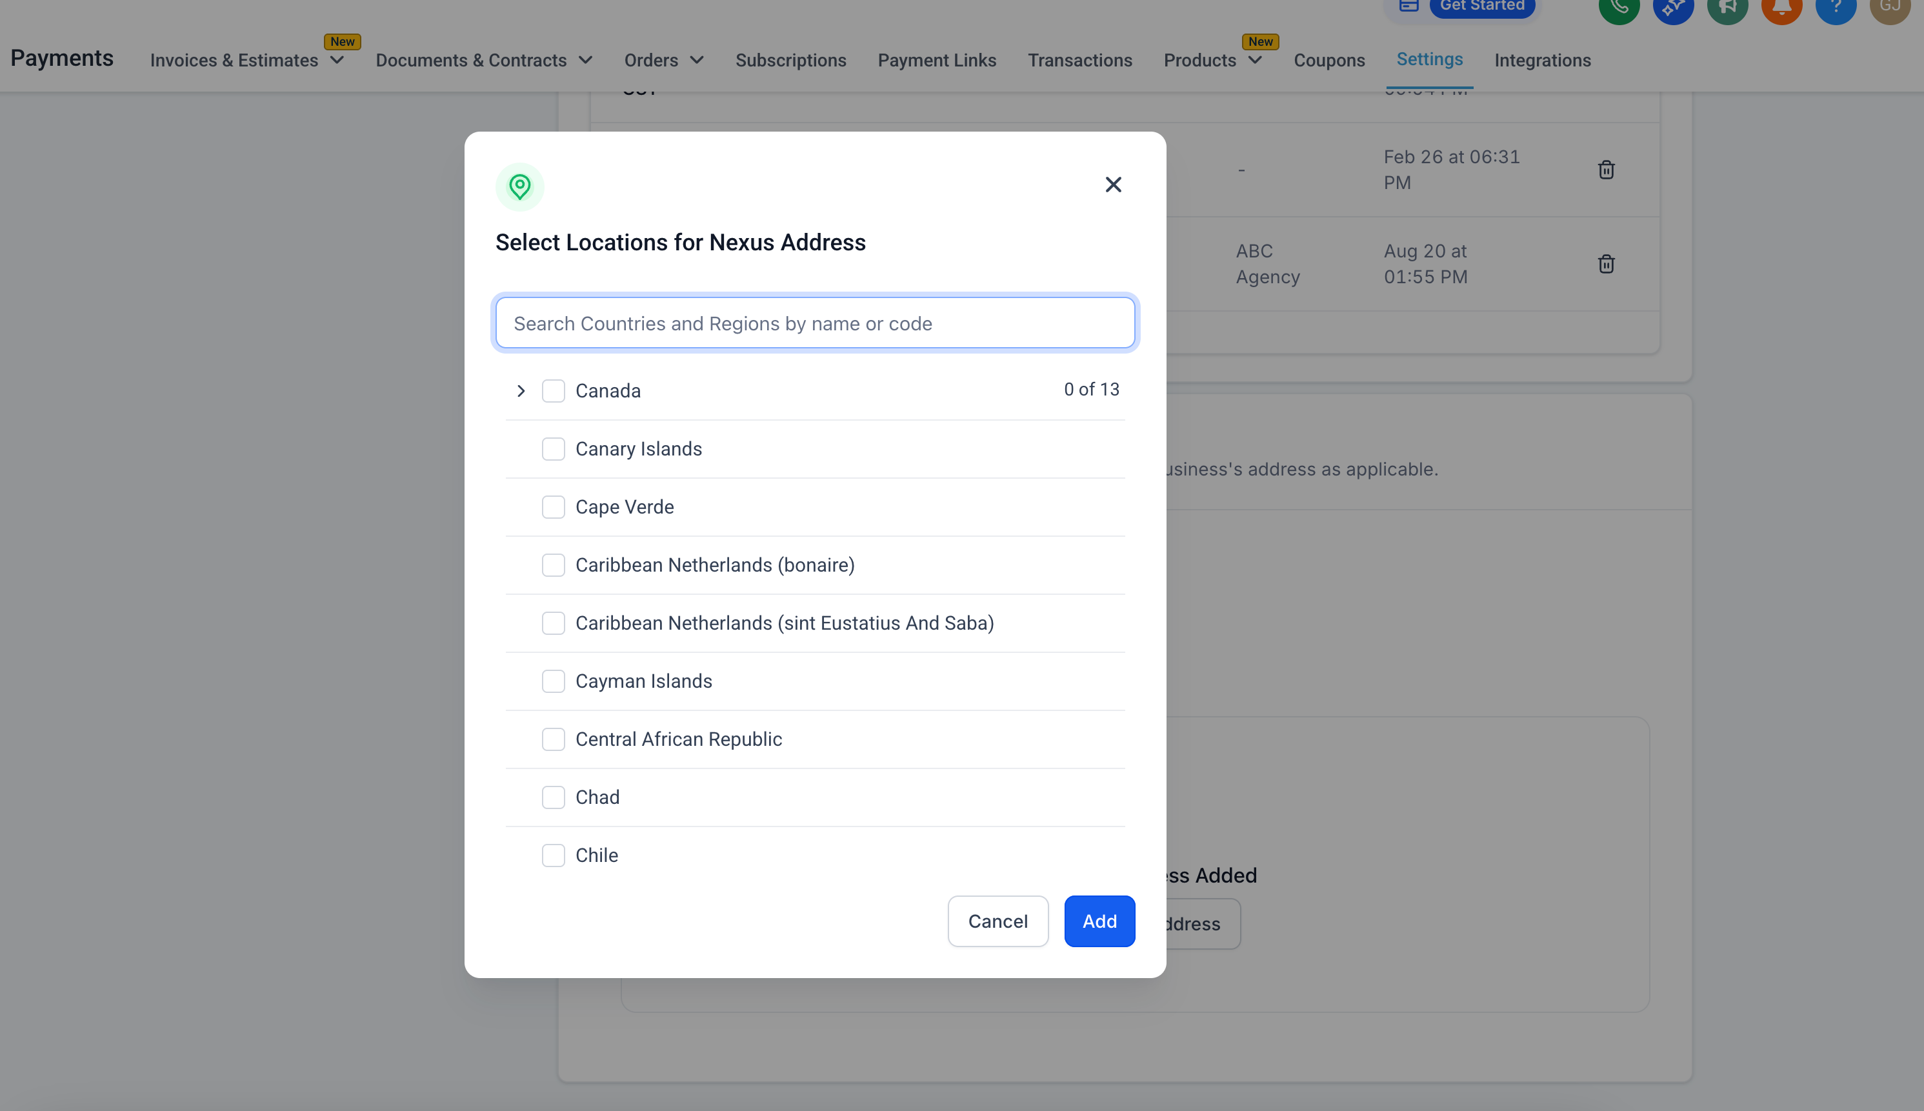The image size is (1924, 1111).
Task: Open the AI sparkle assistant icon
Action: tap(1672, 8)
